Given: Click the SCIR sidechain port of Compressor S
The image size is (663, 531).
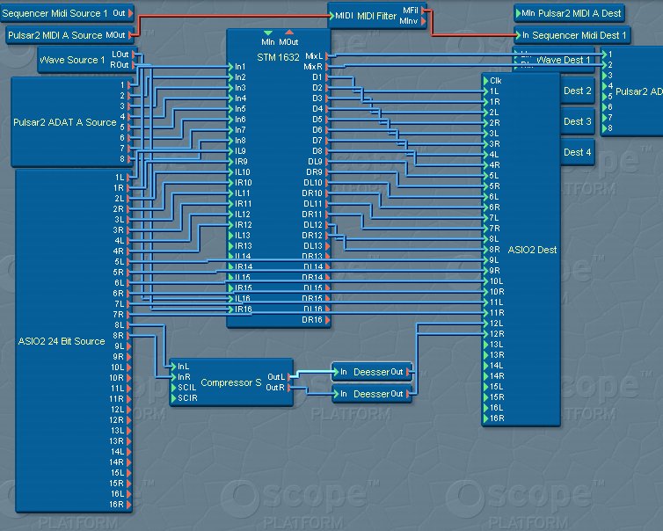Looking at the screenshot, I should point(173,398).
